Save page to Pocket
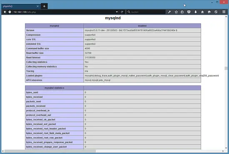The height and width of the screenshot is (154, 229). click(x=189, y=12)
